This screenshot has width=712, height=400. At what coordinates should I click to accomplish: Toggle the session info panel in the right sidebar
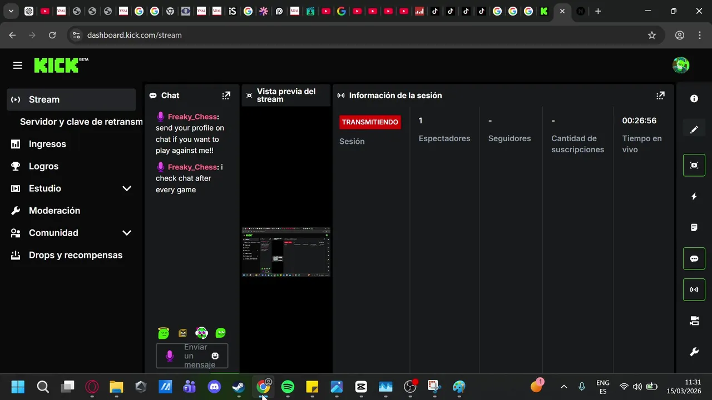(694, 289)
